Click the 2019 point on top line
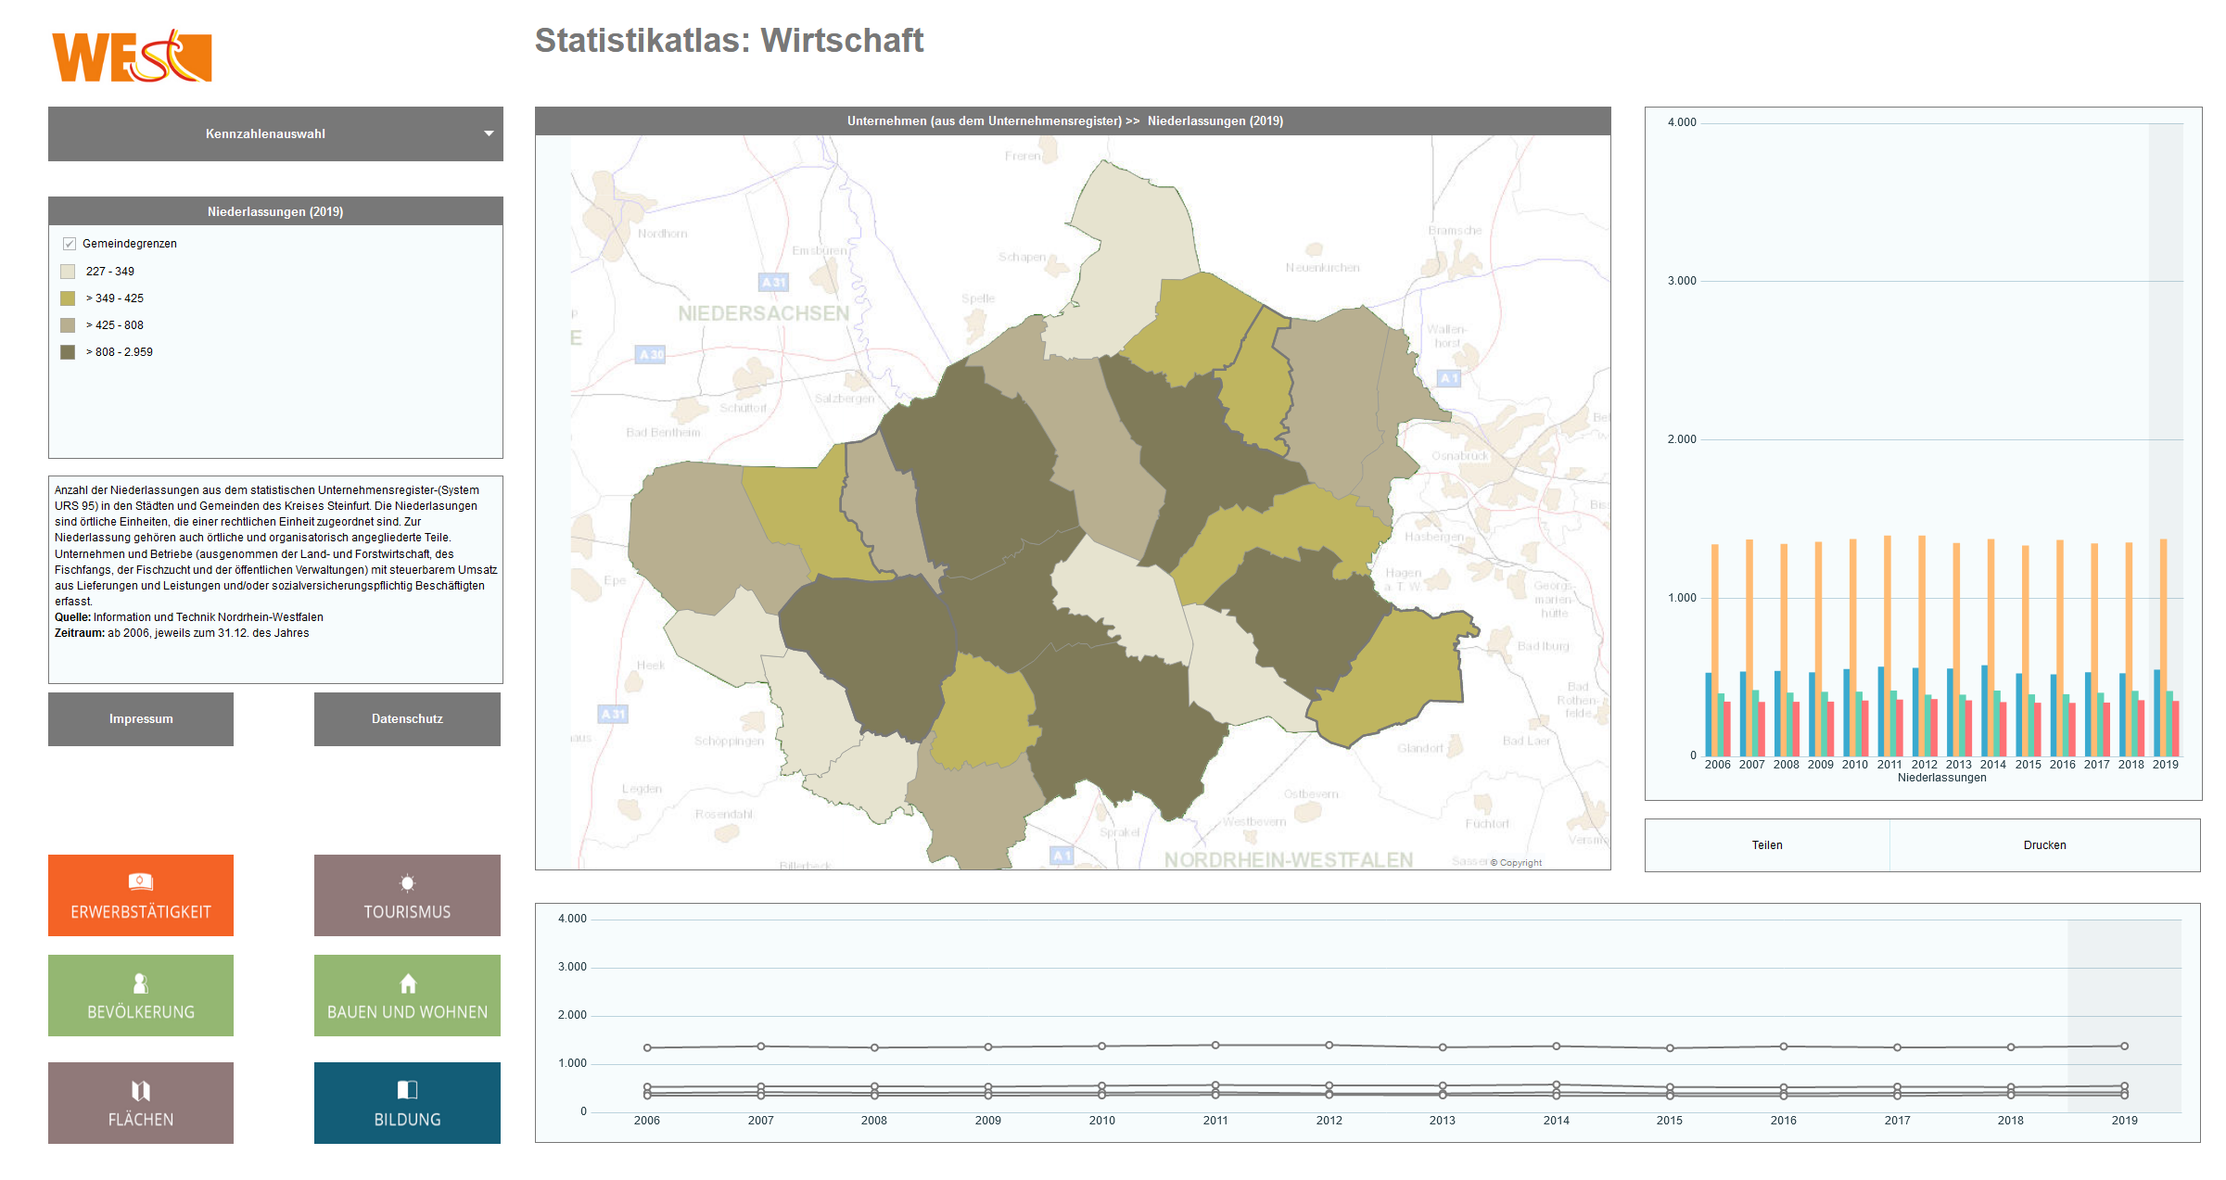The height and width of the screenshot is (1180, 2226). (2124, 1047)
